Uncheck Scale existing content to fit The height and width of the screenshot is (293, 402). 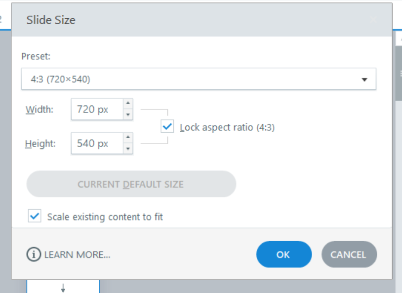coord(35,216)
